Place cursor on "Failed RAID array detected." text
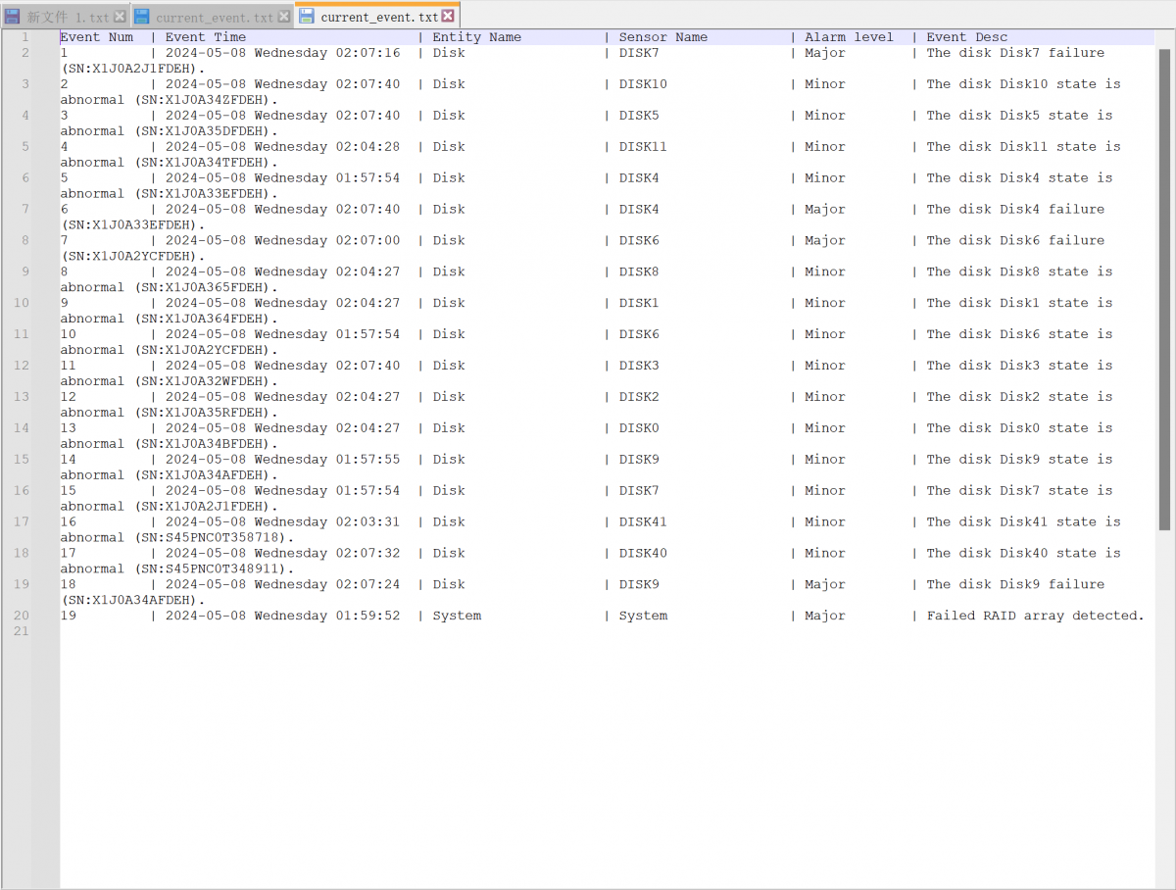The width and height of the screenshot is (1176, 890). pyautogui.click(x=1035, y=616)
